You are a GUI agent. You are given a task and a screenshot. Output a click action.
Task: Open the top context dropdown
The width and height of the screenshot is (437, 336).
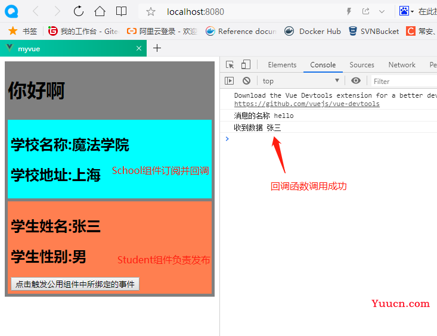tap(301, 81)
